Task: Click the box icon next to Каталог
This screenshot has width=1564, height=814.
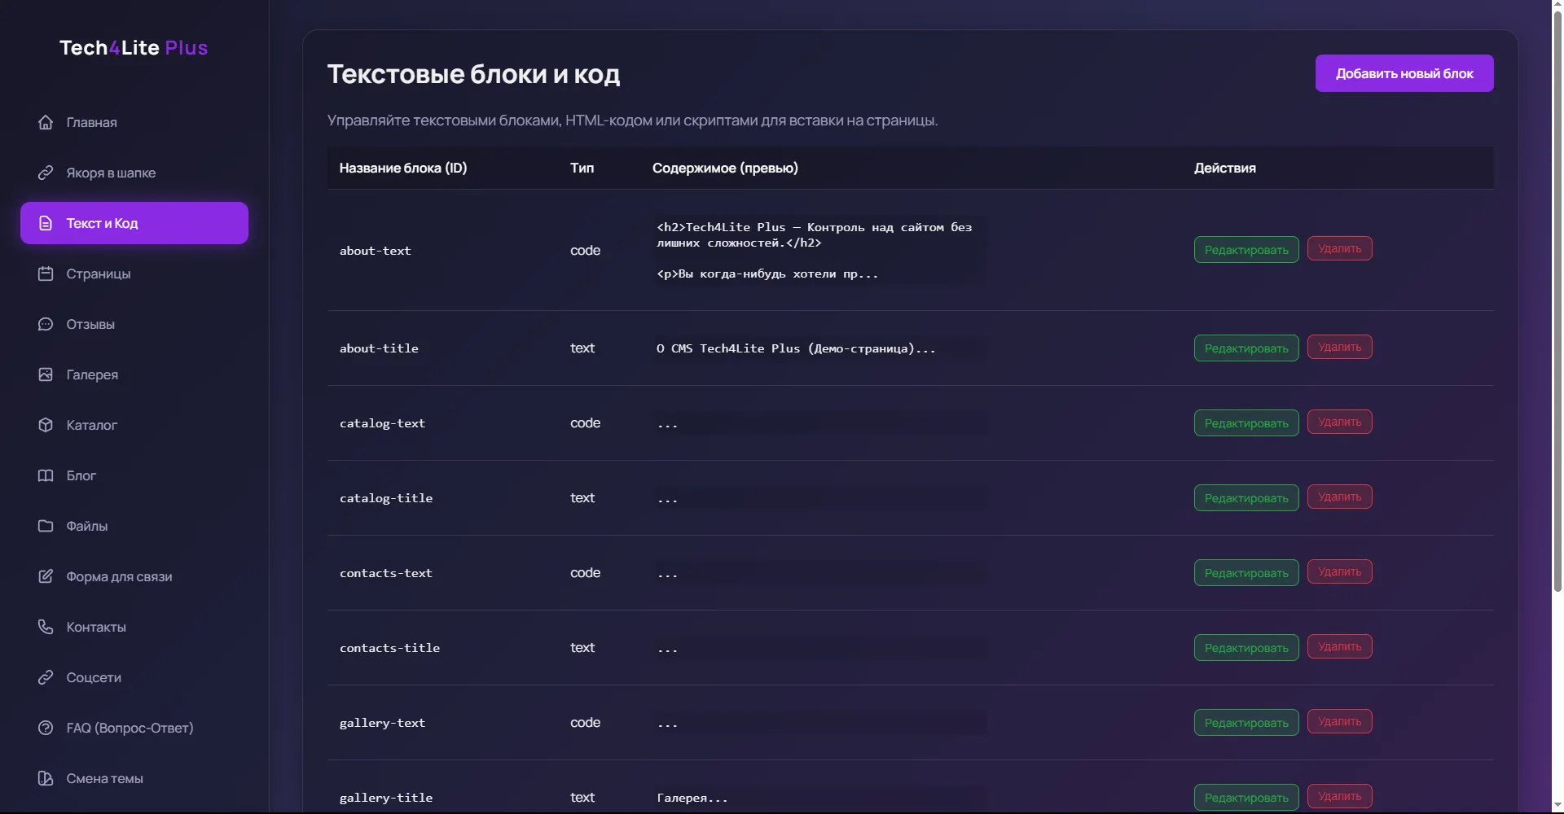Action: [x=46, y=425]
